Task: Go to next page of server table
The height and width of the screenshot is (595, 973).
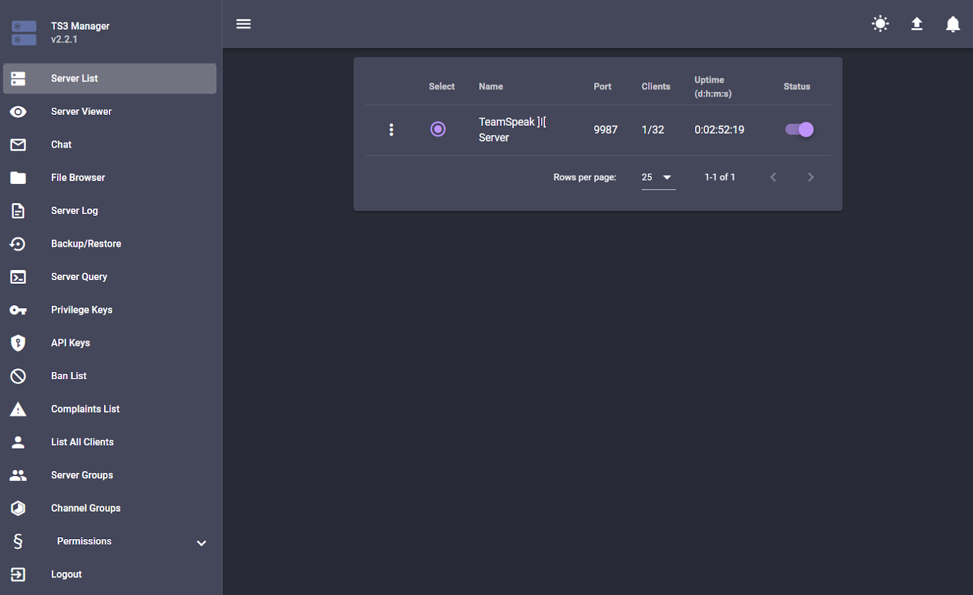Action: tap(810, 177)
